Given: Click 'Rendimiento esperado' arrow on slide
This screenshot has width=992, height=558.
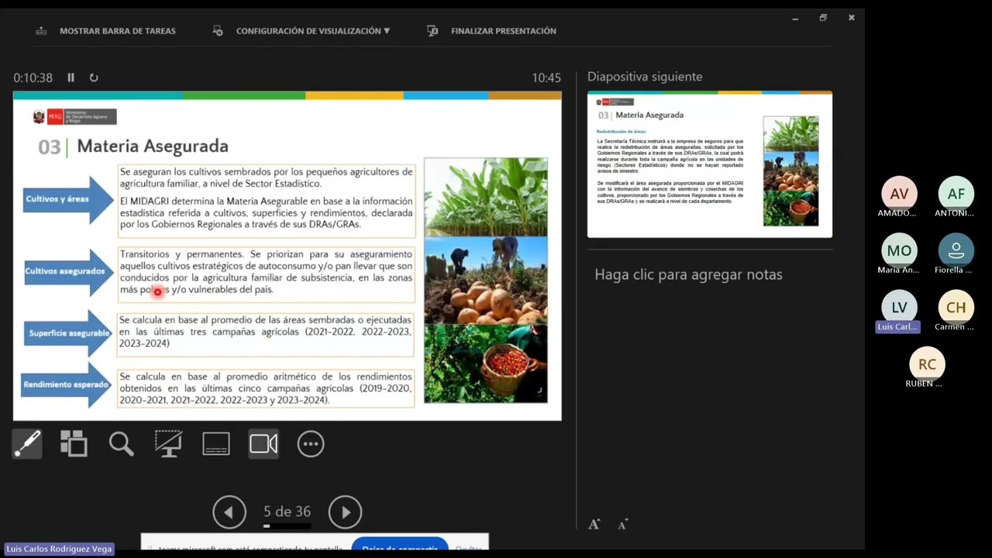Looking at the screenshot, I should (67, 384).
